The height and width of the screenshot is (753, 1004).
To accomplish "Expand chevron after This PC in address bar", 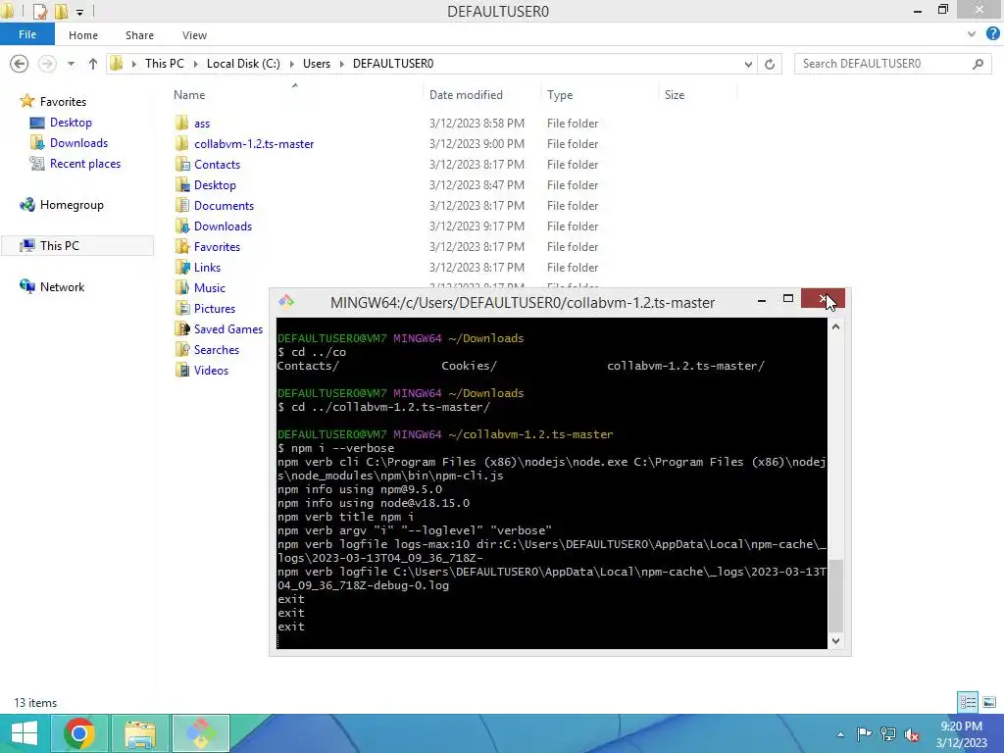I will pyautogui.click(x=195, y=64).
